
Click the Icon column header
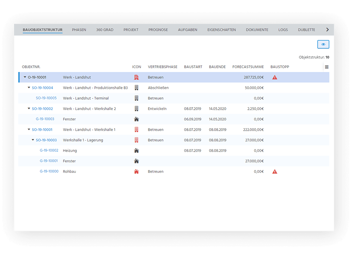pyautogui.click(x=137, y=67)
